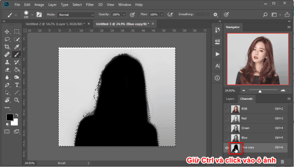Switch to the Layers tab
Image resolution: width=294 pixels, height=167 pixels.
tap(230, 99)
